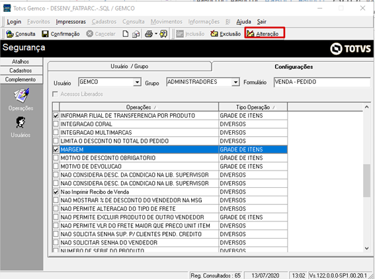Click the Cadastros sidebar button
375x279 pixels.
[21, 71]
